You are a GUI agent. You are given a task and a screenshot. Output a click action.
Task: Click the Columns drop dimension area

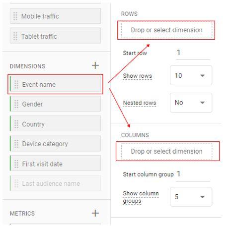(166, 151)
